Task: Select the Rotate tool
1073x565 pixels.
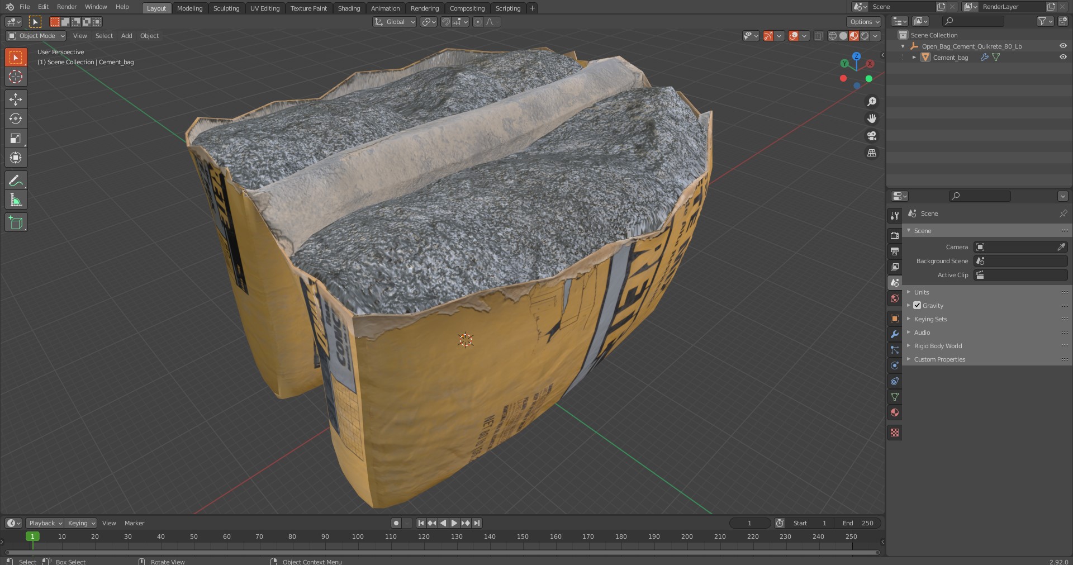Action: pos(16,118)
